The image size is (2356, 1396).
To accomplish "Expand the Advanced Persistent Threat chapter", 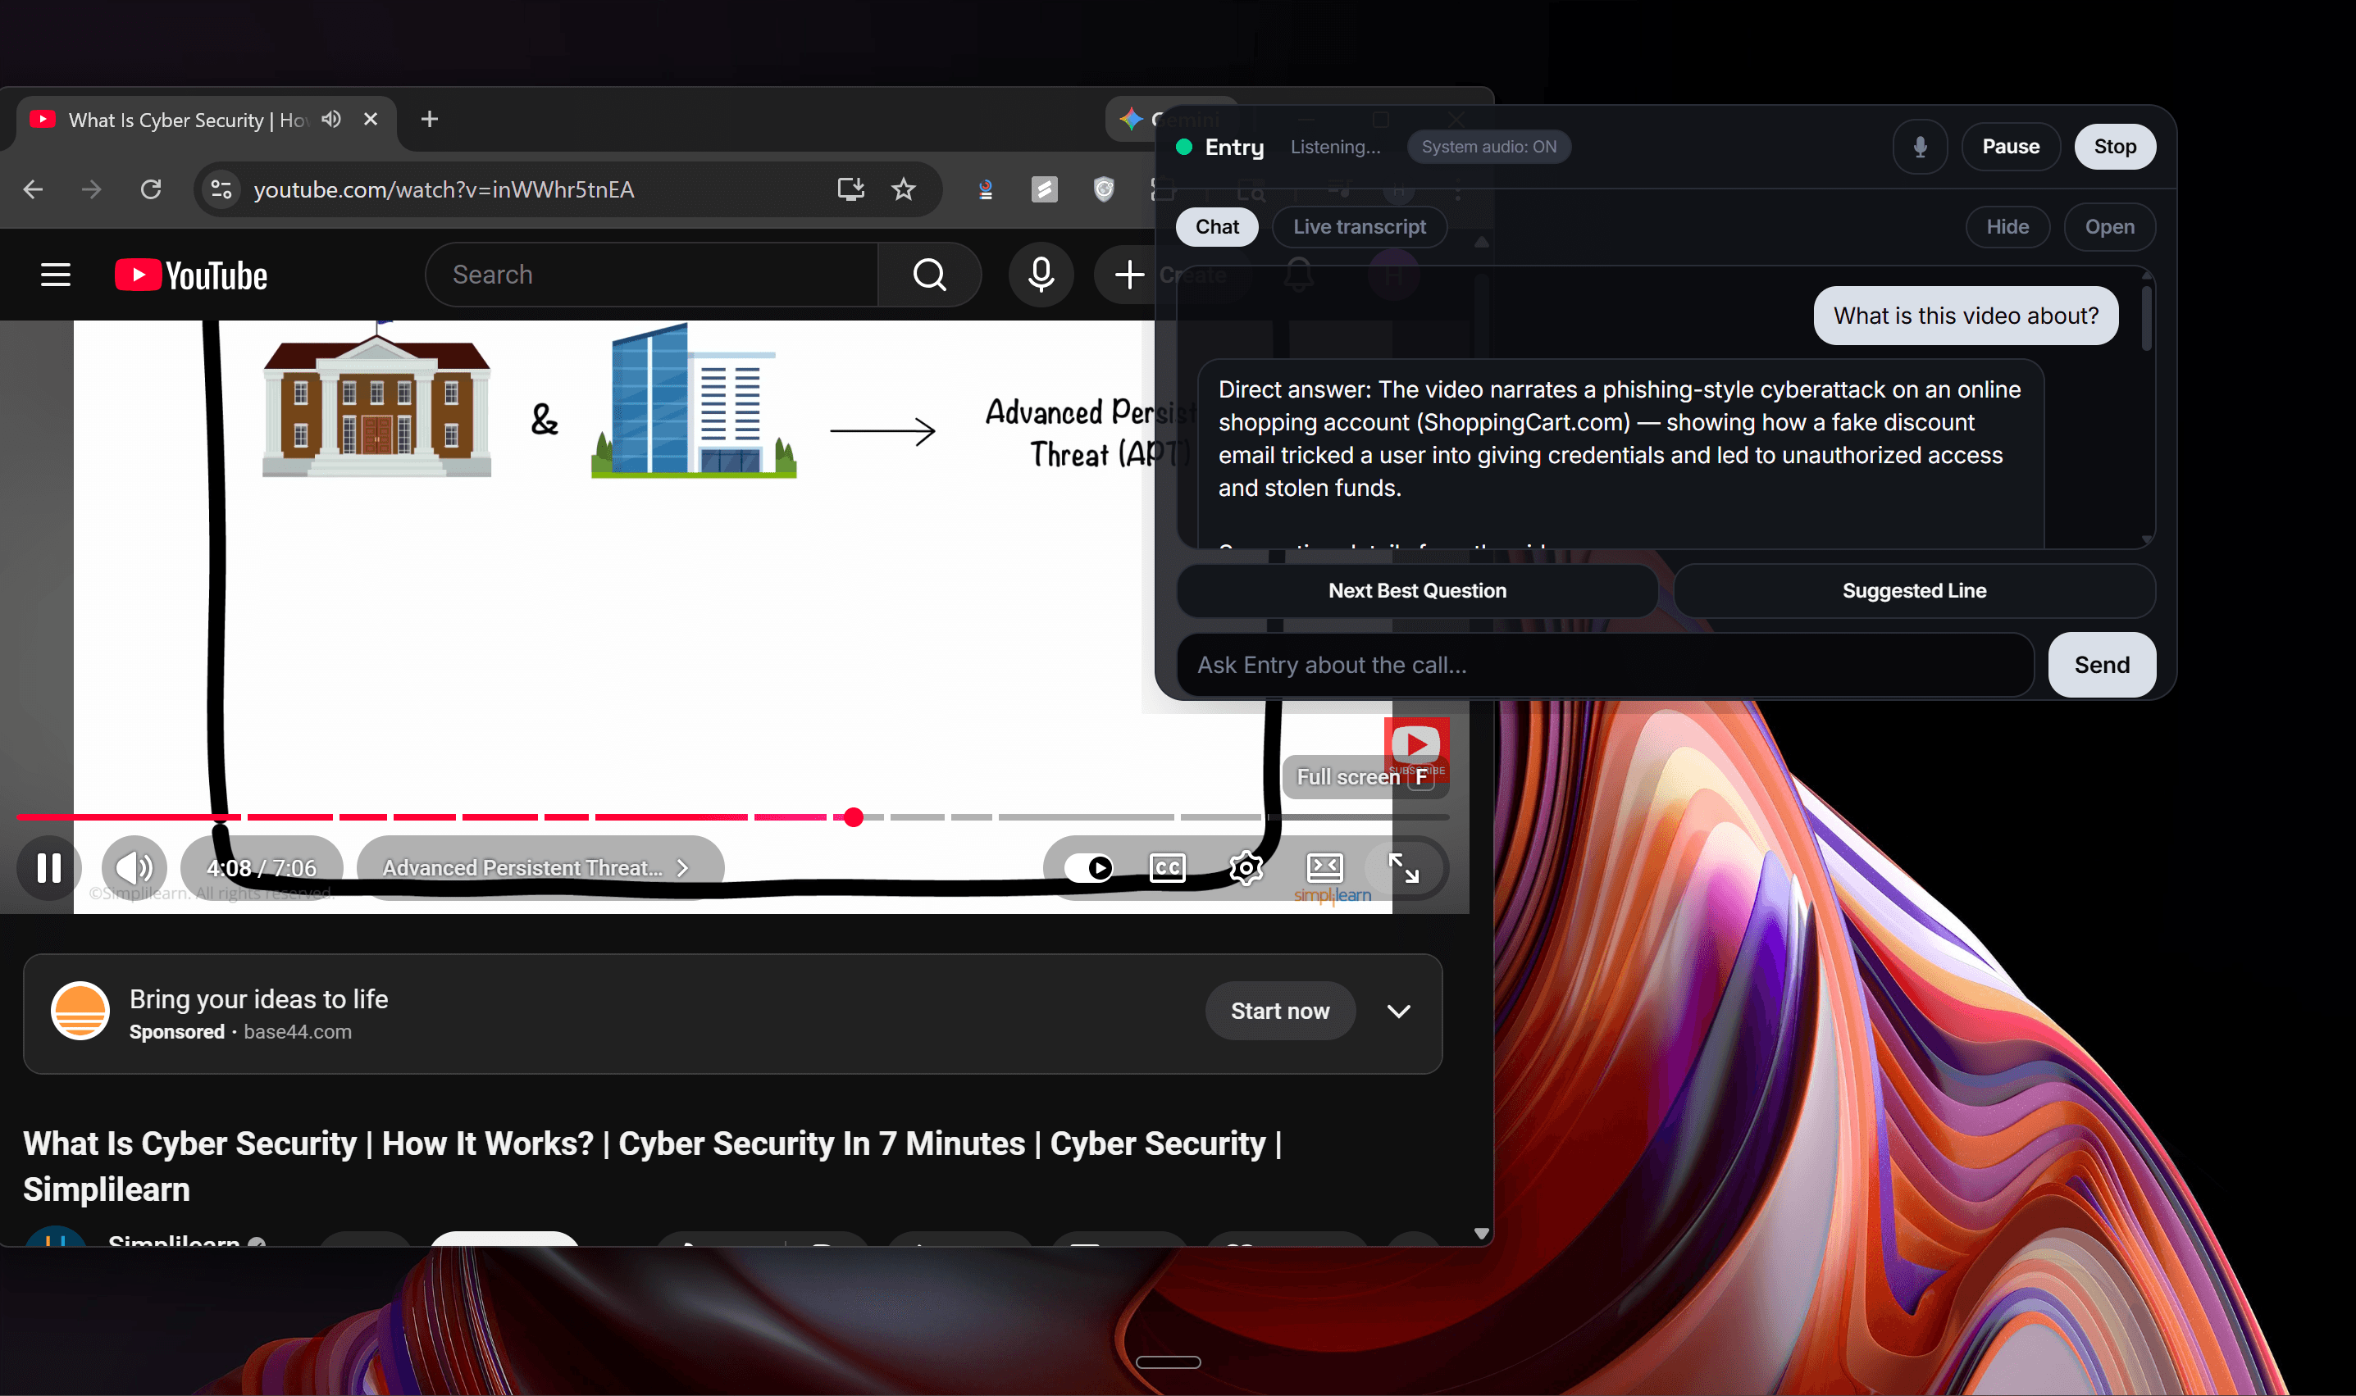I will (x=536, y=867).
